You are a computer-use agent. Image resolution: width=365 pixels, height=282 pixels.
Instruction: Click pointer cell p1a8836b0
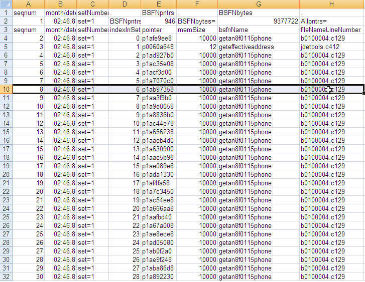[x=159, y=115]
